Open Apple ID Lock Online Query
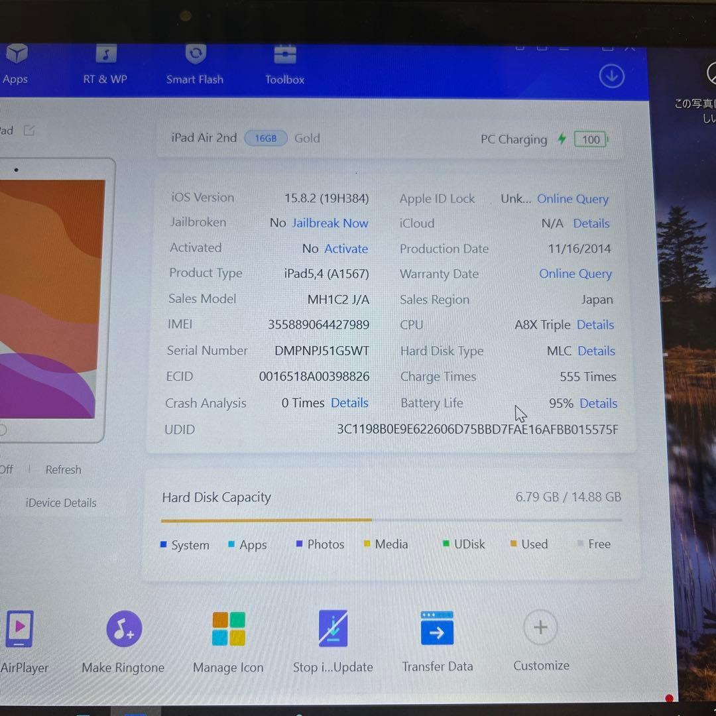716x716 pixels. 572,199
